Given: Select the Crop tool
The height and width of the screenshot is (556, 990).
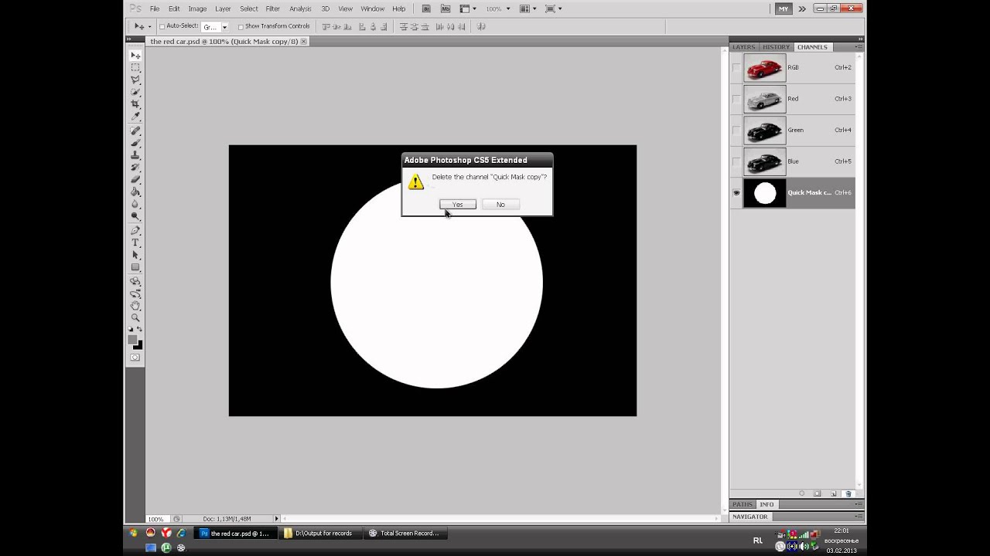Looking at the screenshot, I should pos(135,104).
